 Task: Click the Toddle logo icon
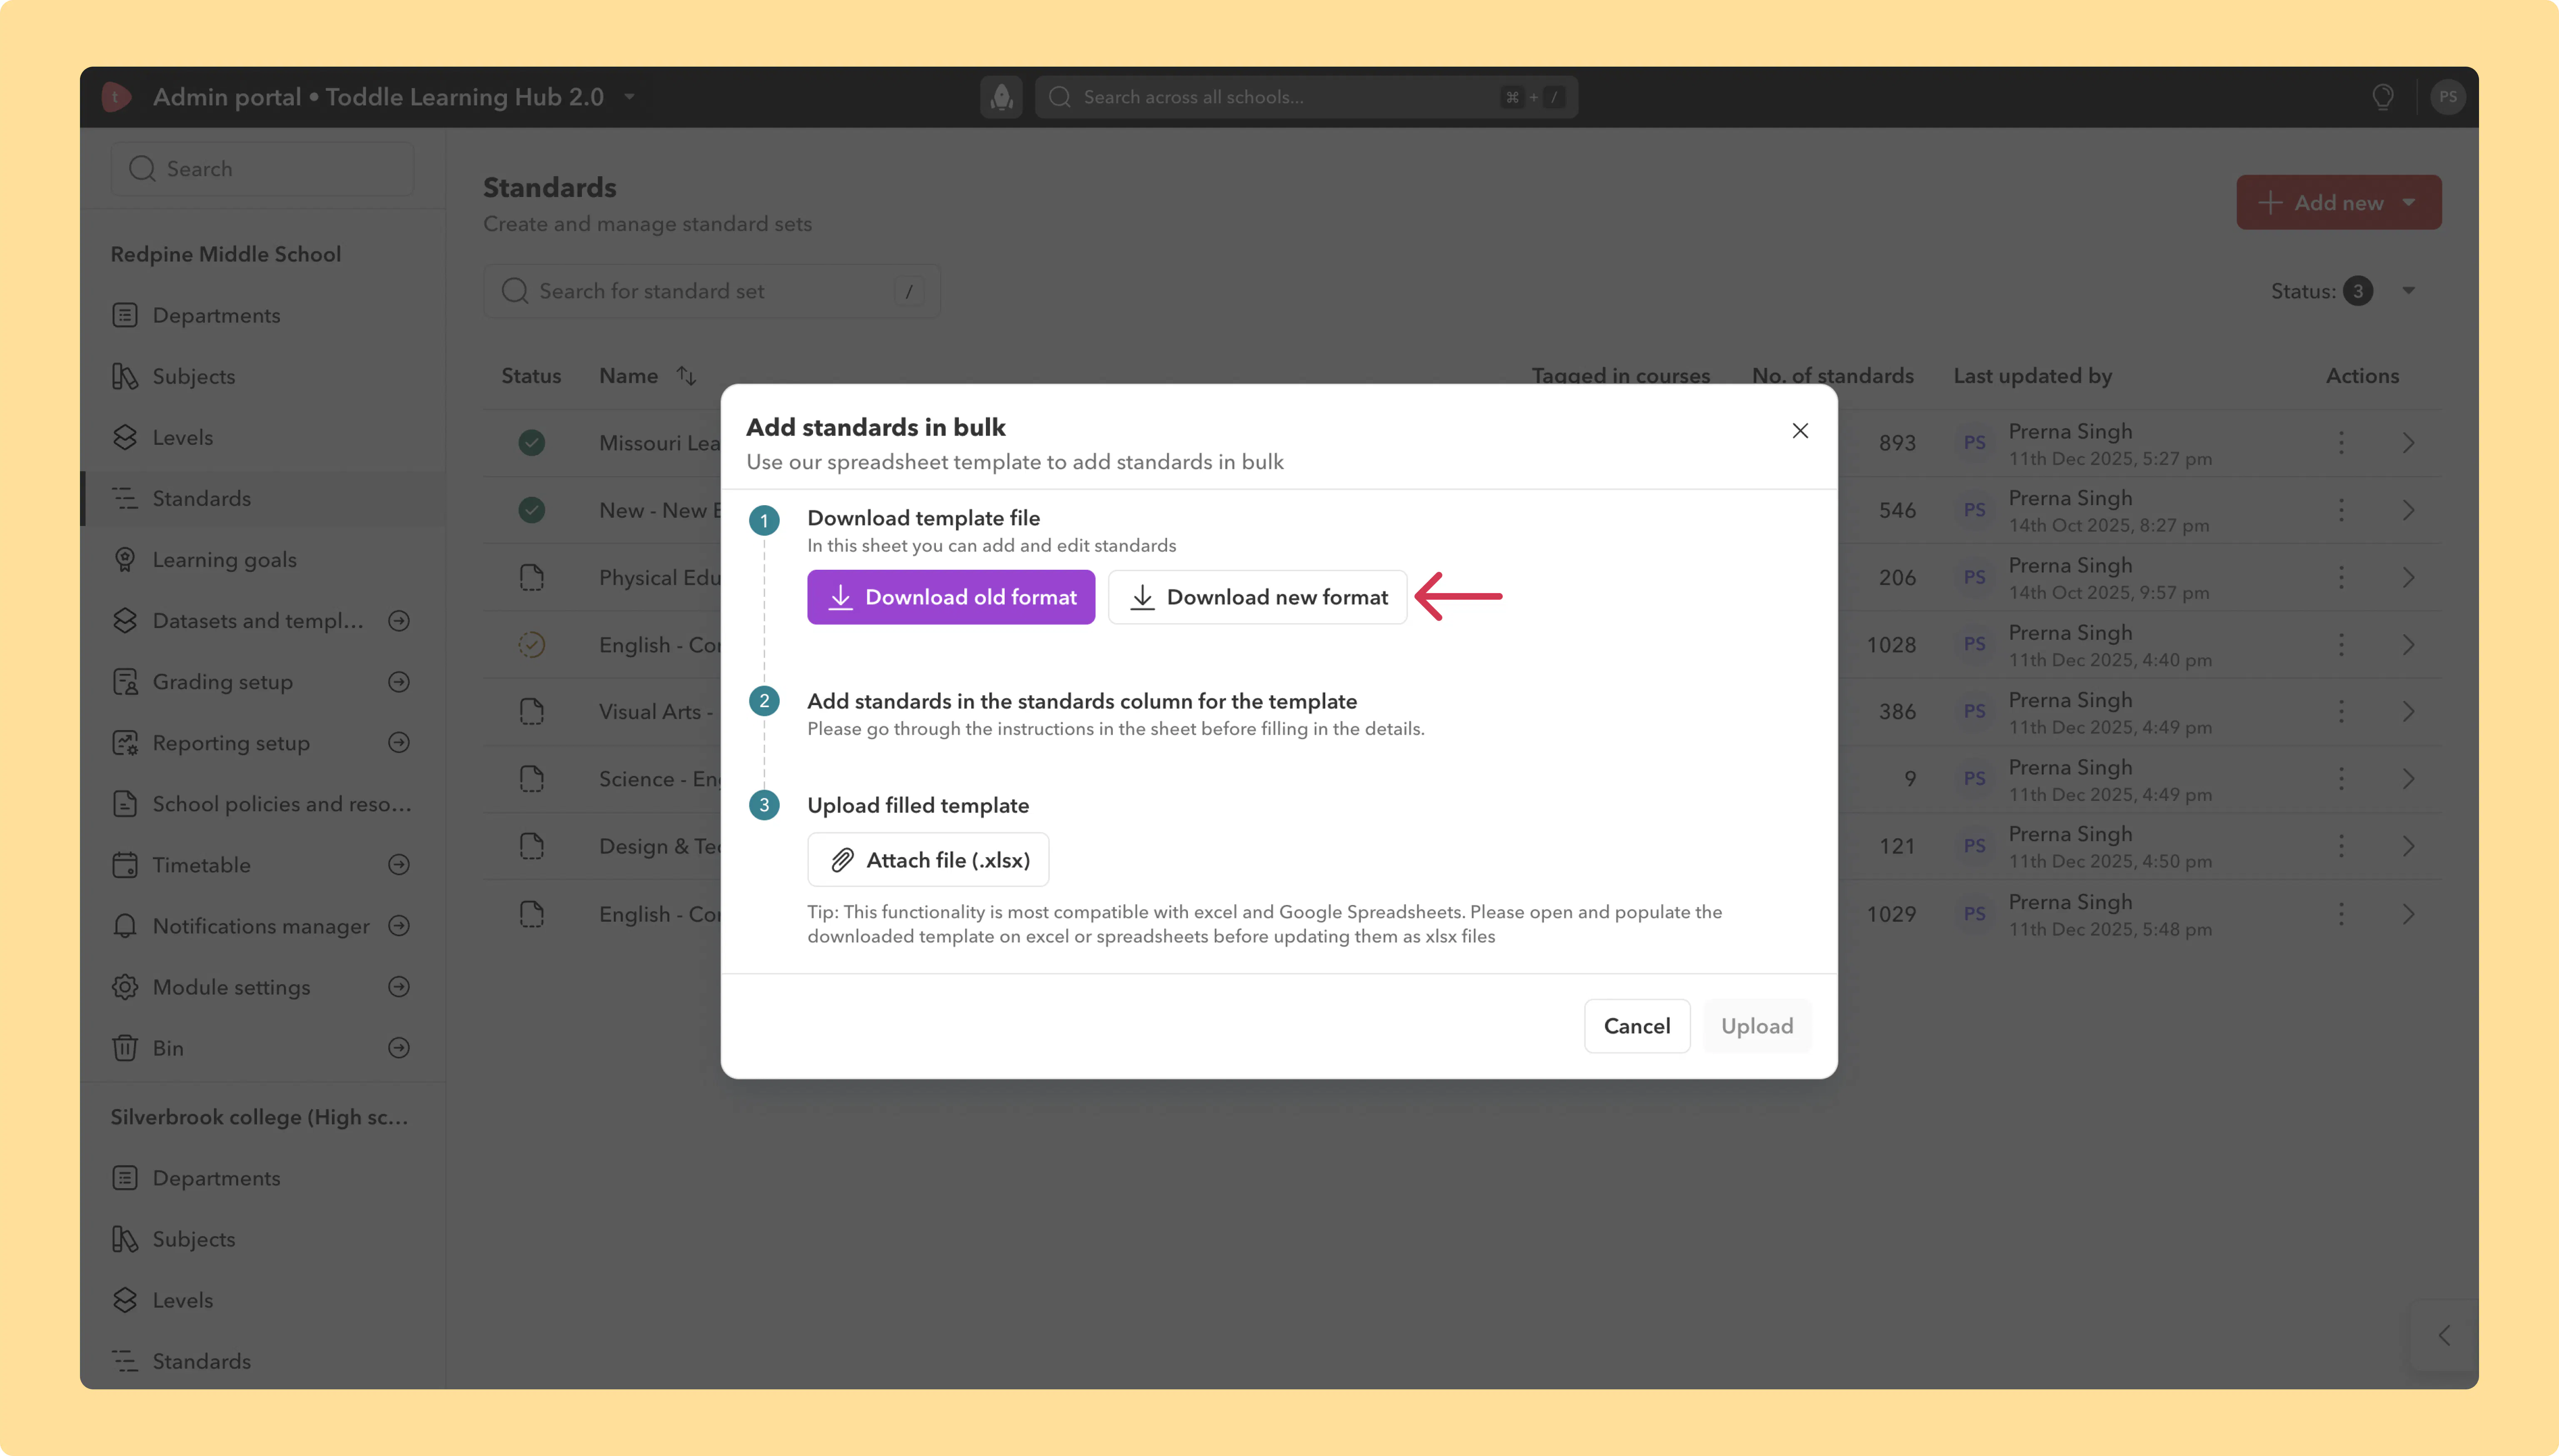tap(116, 97)
